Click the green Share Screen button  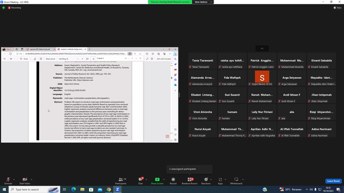[157, 181]
